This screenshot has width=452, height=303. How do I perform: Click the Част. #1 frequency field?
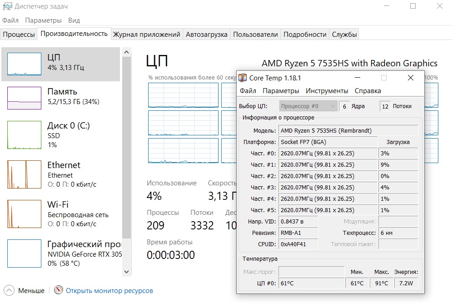(328, 164)
